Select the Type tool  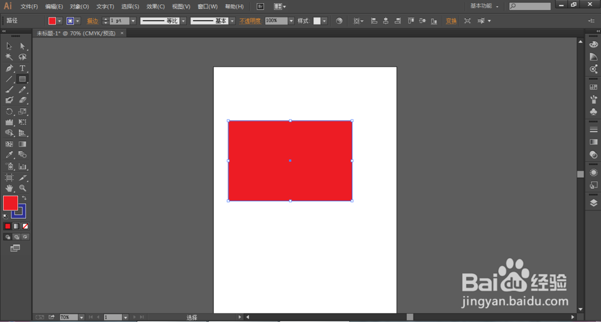click(23, 68)
